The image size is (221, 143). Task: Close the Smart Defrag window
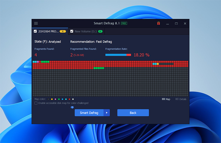[x=185, y=24]
